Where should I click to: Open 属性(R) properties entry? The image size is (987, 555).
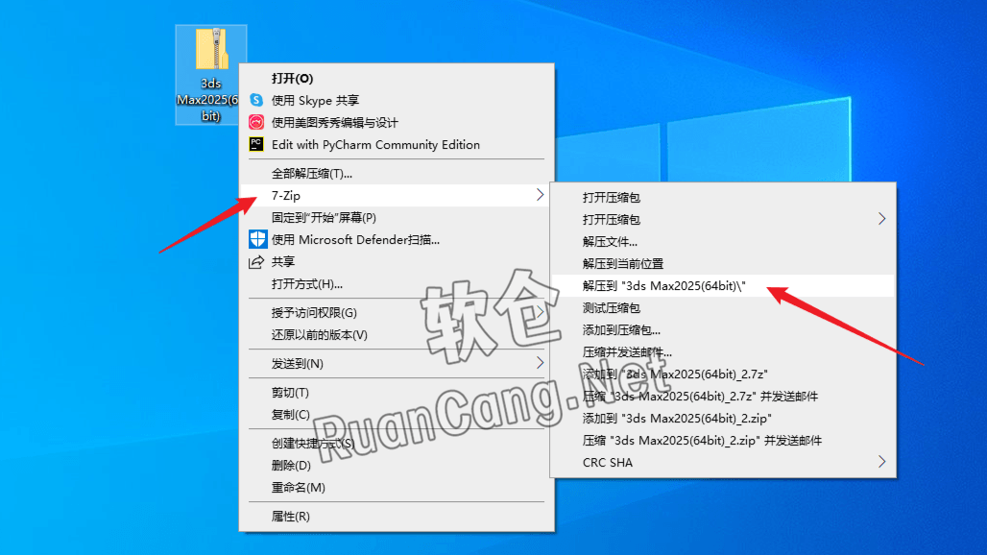[x=291, y=516]
